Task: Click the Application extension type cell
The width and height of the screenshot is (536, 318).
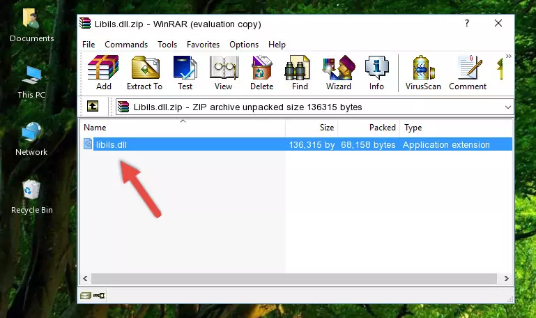Action: coord(446,144)
